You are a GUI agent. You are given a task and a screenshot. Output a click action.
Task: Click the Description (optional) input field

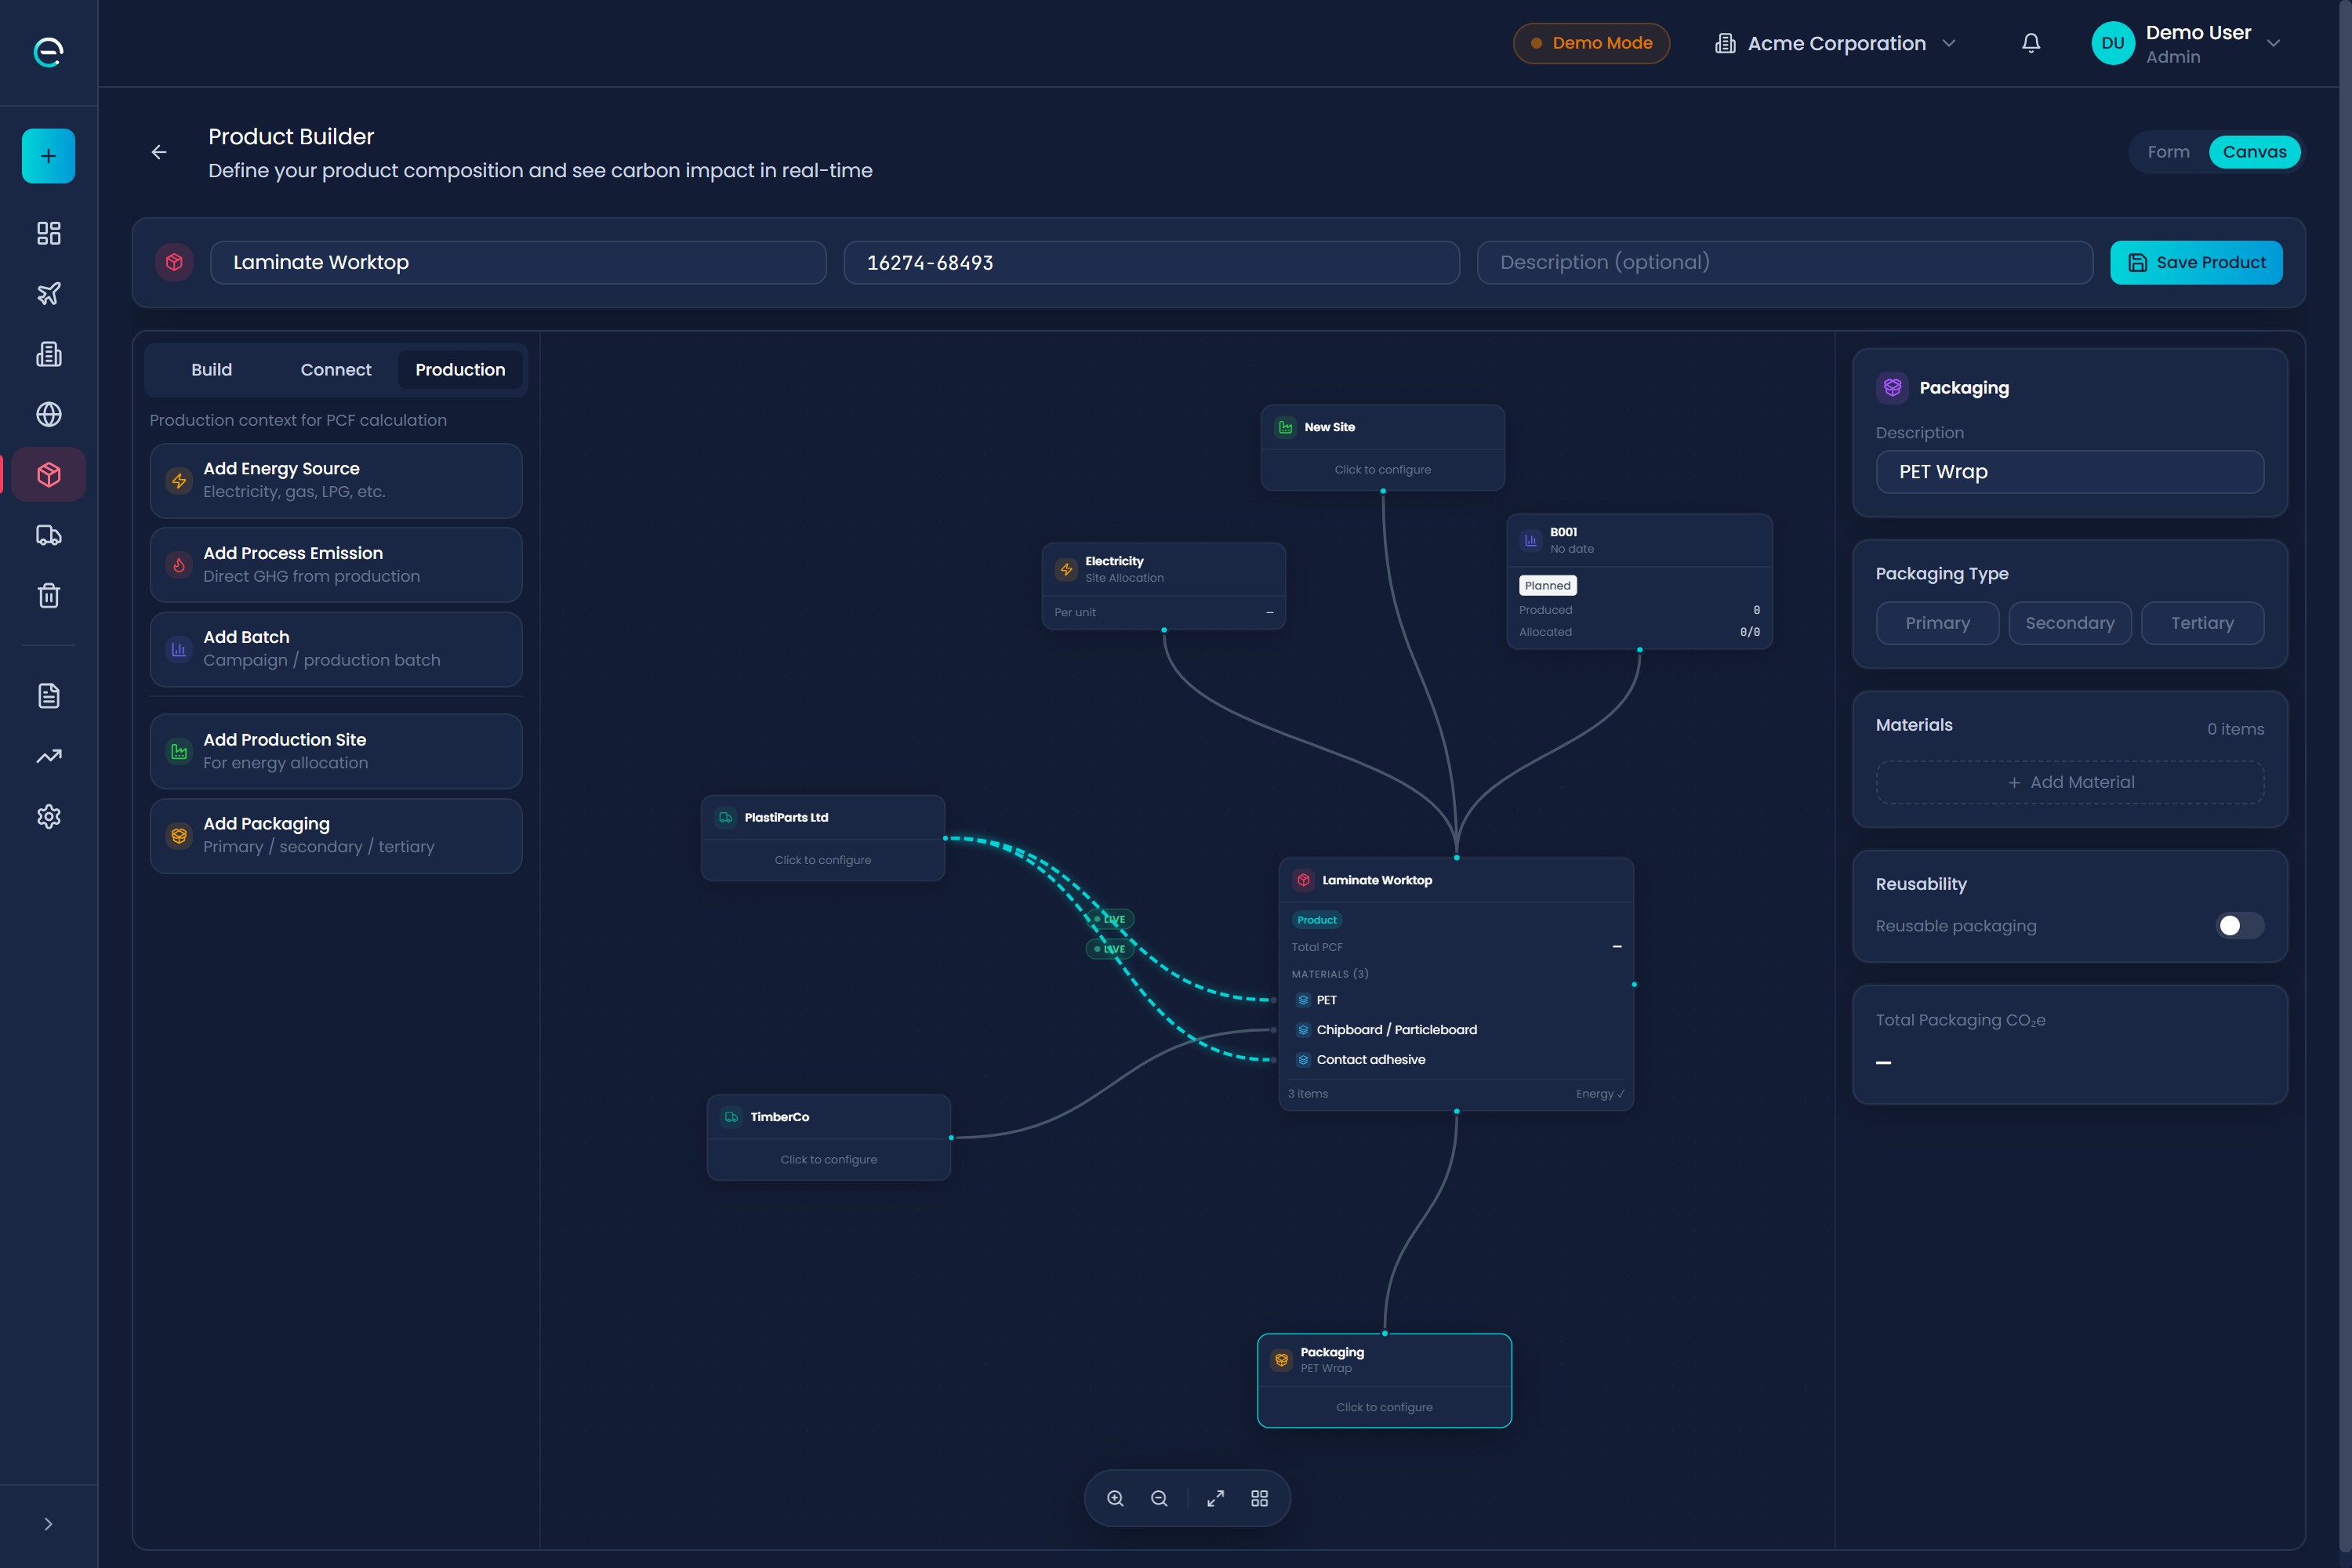click(1784, 263)
